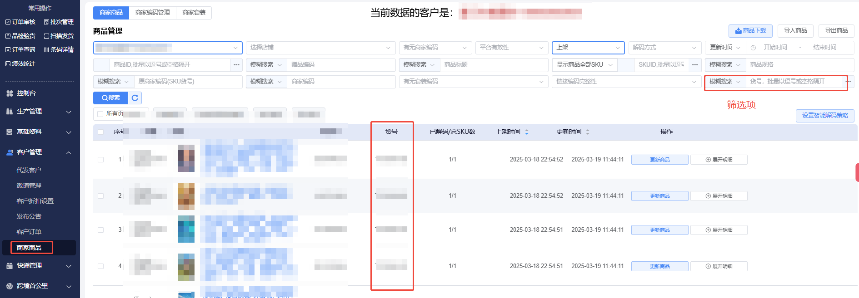
Task: Check the checkbox for row 4
Action: [100, 266]
